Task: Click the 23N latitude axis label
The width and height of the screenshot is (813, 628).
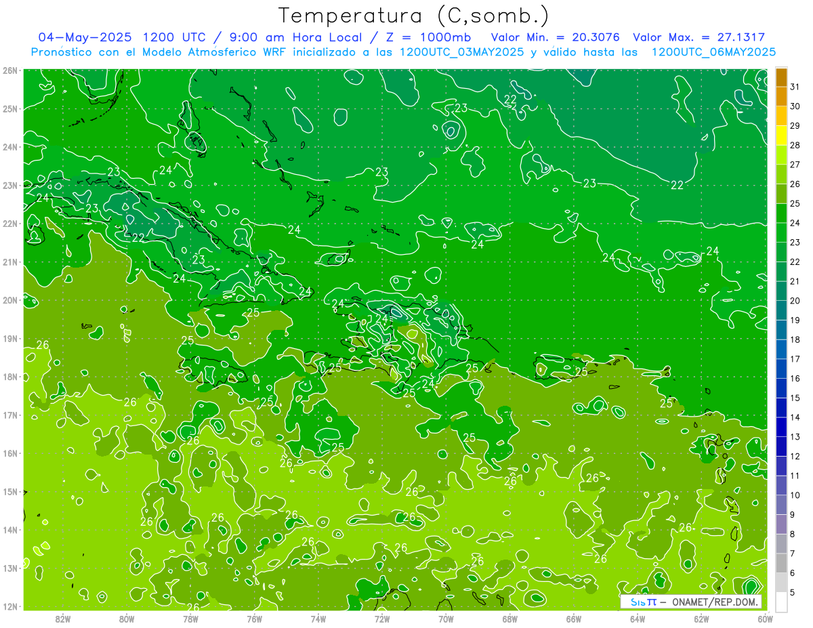Action: point(9,185)
